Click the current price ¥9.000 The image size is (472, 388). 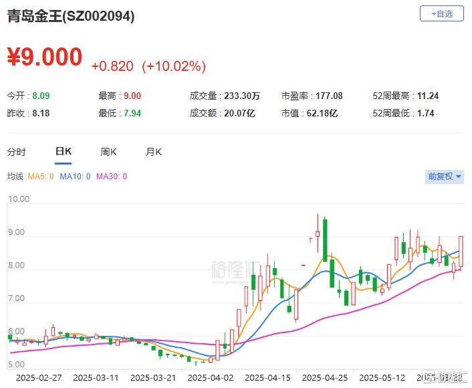click(45, 57)
